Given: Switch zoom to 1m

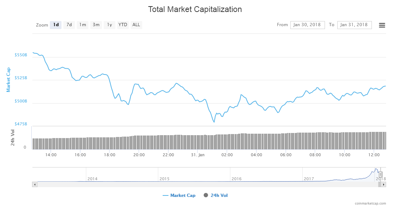Looking at the screenshot, I should 83,25.
